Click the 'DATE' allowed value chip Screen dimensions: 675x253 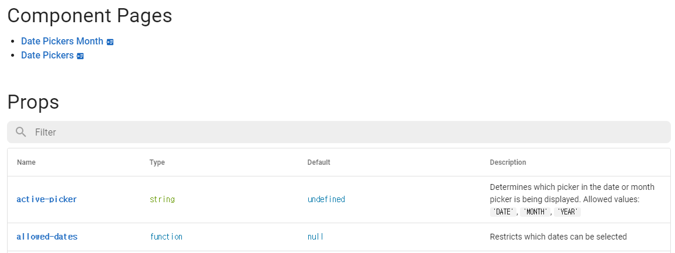point(503,212)
